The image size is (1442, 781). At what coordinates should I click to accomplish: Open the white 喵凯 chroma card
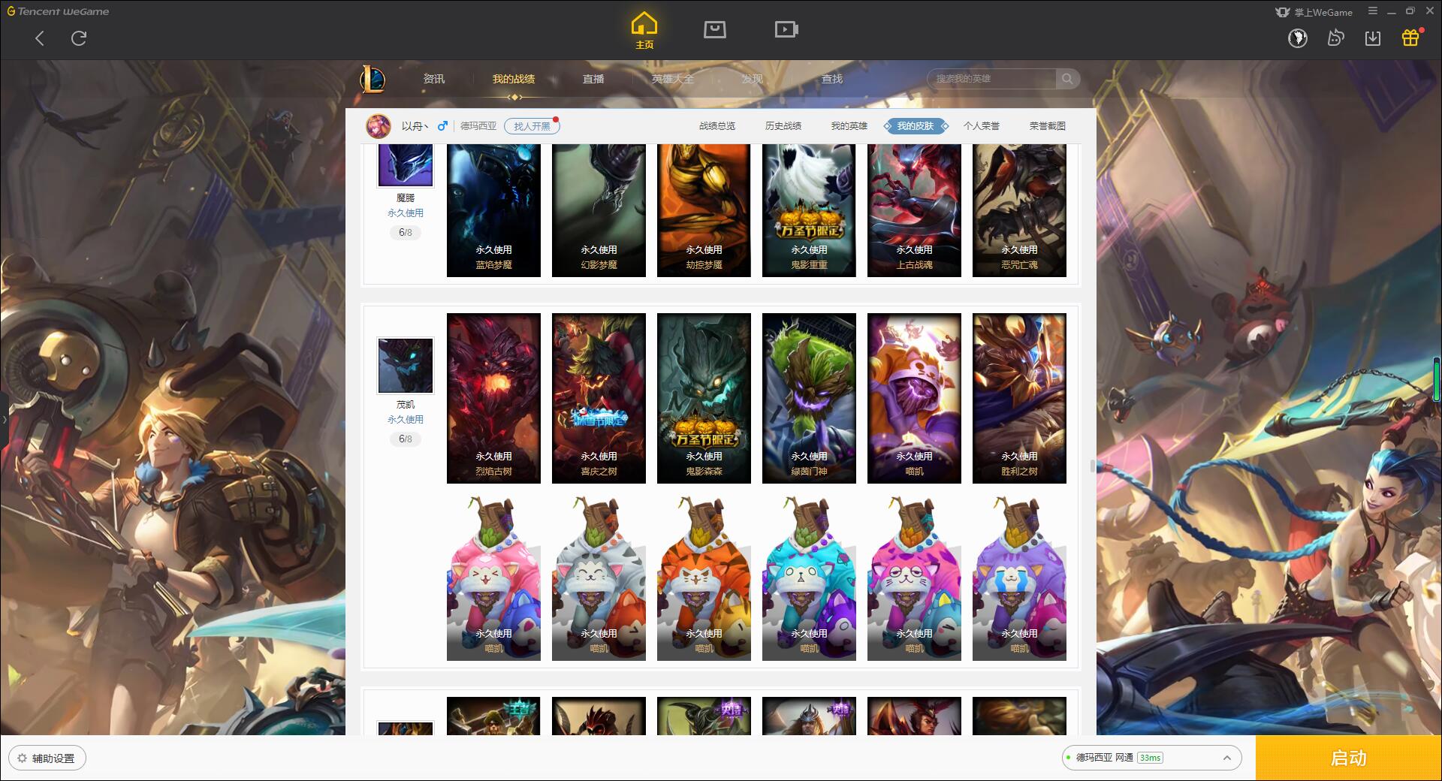coord(599,577)
